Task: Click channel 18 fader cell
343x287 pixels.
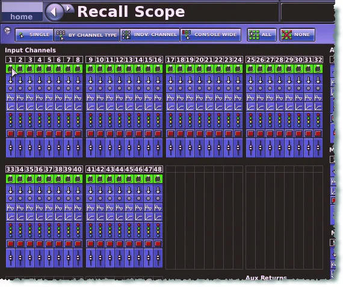Action: point(181,148)
